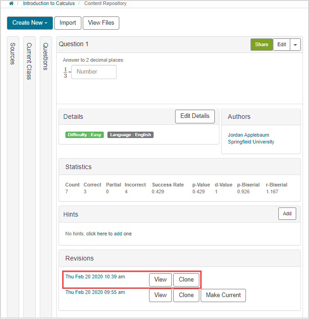This screenshot has width=309, height=319.
Task: Click the home icon in breadcrumb
Action: click(x=11, y=4)
